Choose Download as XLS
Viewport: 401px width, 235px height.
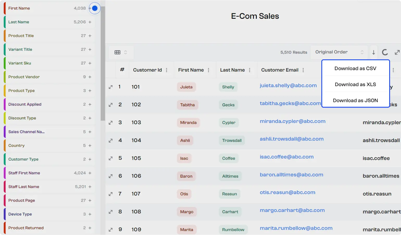(355, 84)
